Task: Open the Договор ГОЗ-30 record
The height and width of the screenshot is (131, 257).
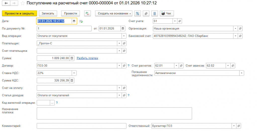Action: click(x=124, y=66)
